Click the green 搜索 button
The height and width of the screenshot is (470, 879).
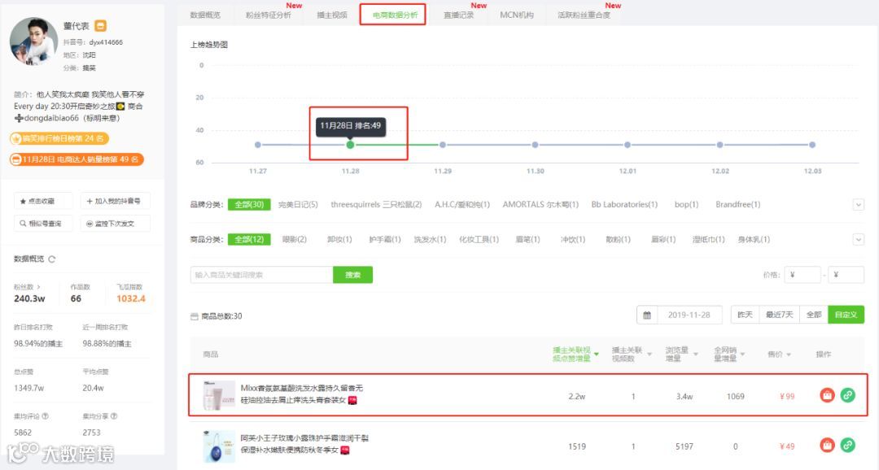coord(352,275)
